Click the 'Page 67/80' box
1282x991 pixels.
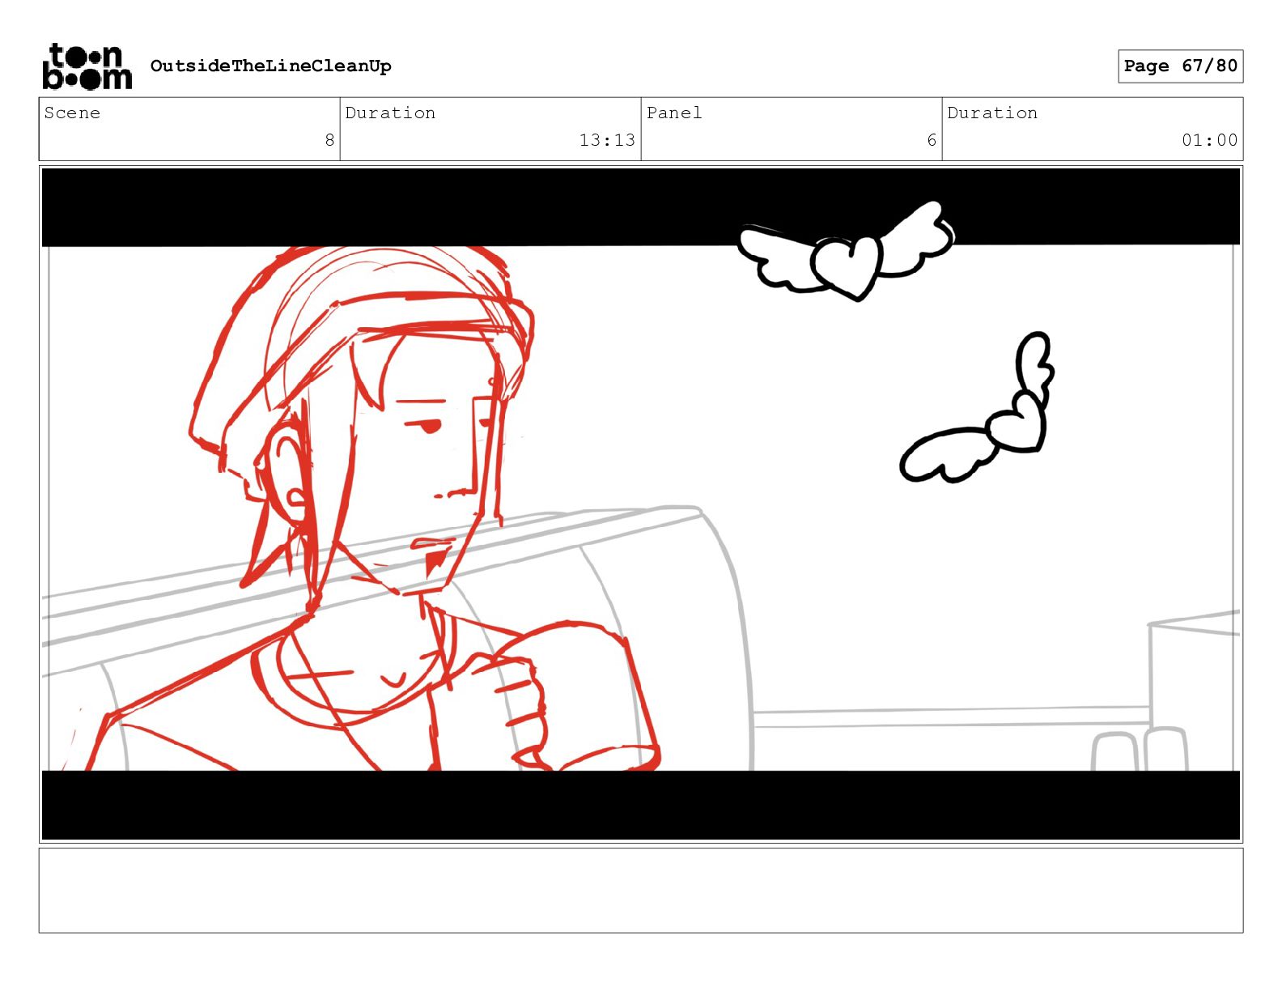point(1180,66)
